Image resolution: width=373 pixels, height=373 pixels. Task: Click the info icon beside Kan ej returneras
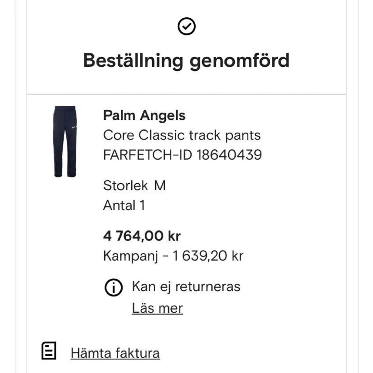click(113, 287)
